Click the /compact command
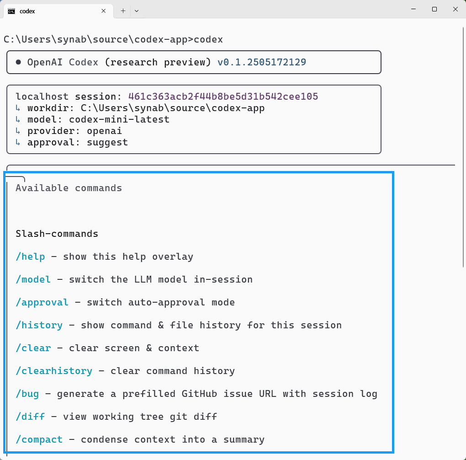 (39, 439)
